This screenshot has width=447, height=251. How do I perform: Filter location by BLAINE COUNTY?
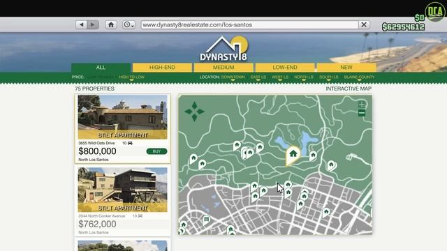click(x=359, y=77)
